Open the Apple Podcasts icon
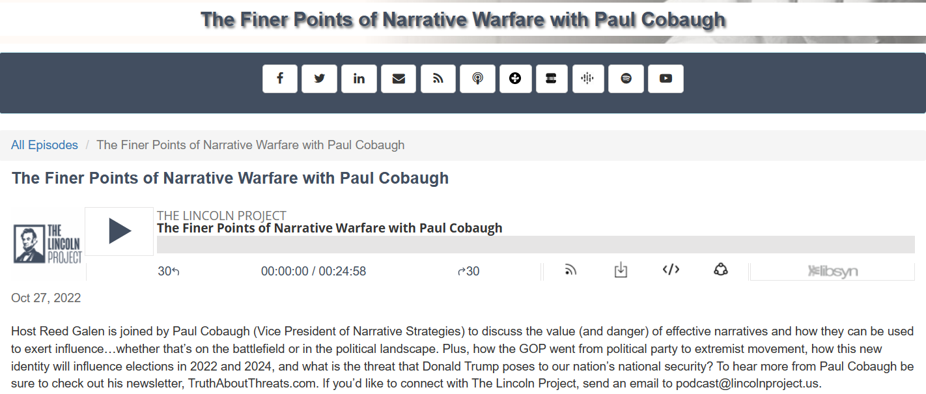 [x=477, y=79]
